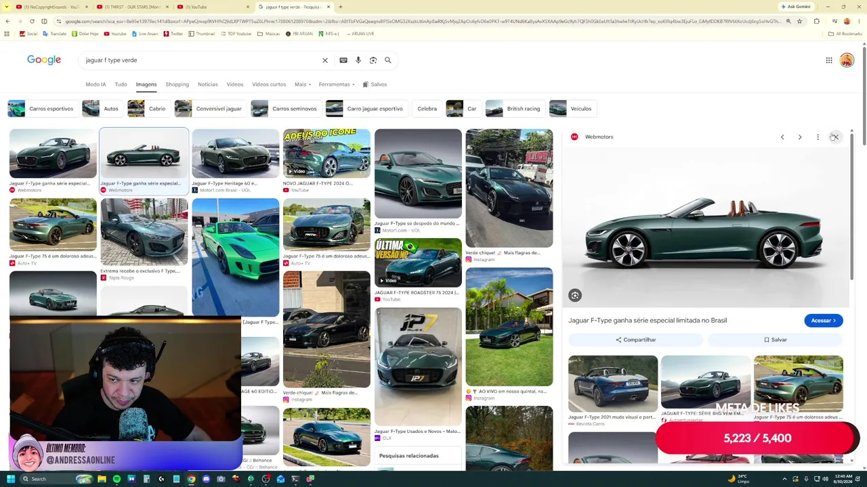Open the Twitter bookmark

[x=173, y=34]
